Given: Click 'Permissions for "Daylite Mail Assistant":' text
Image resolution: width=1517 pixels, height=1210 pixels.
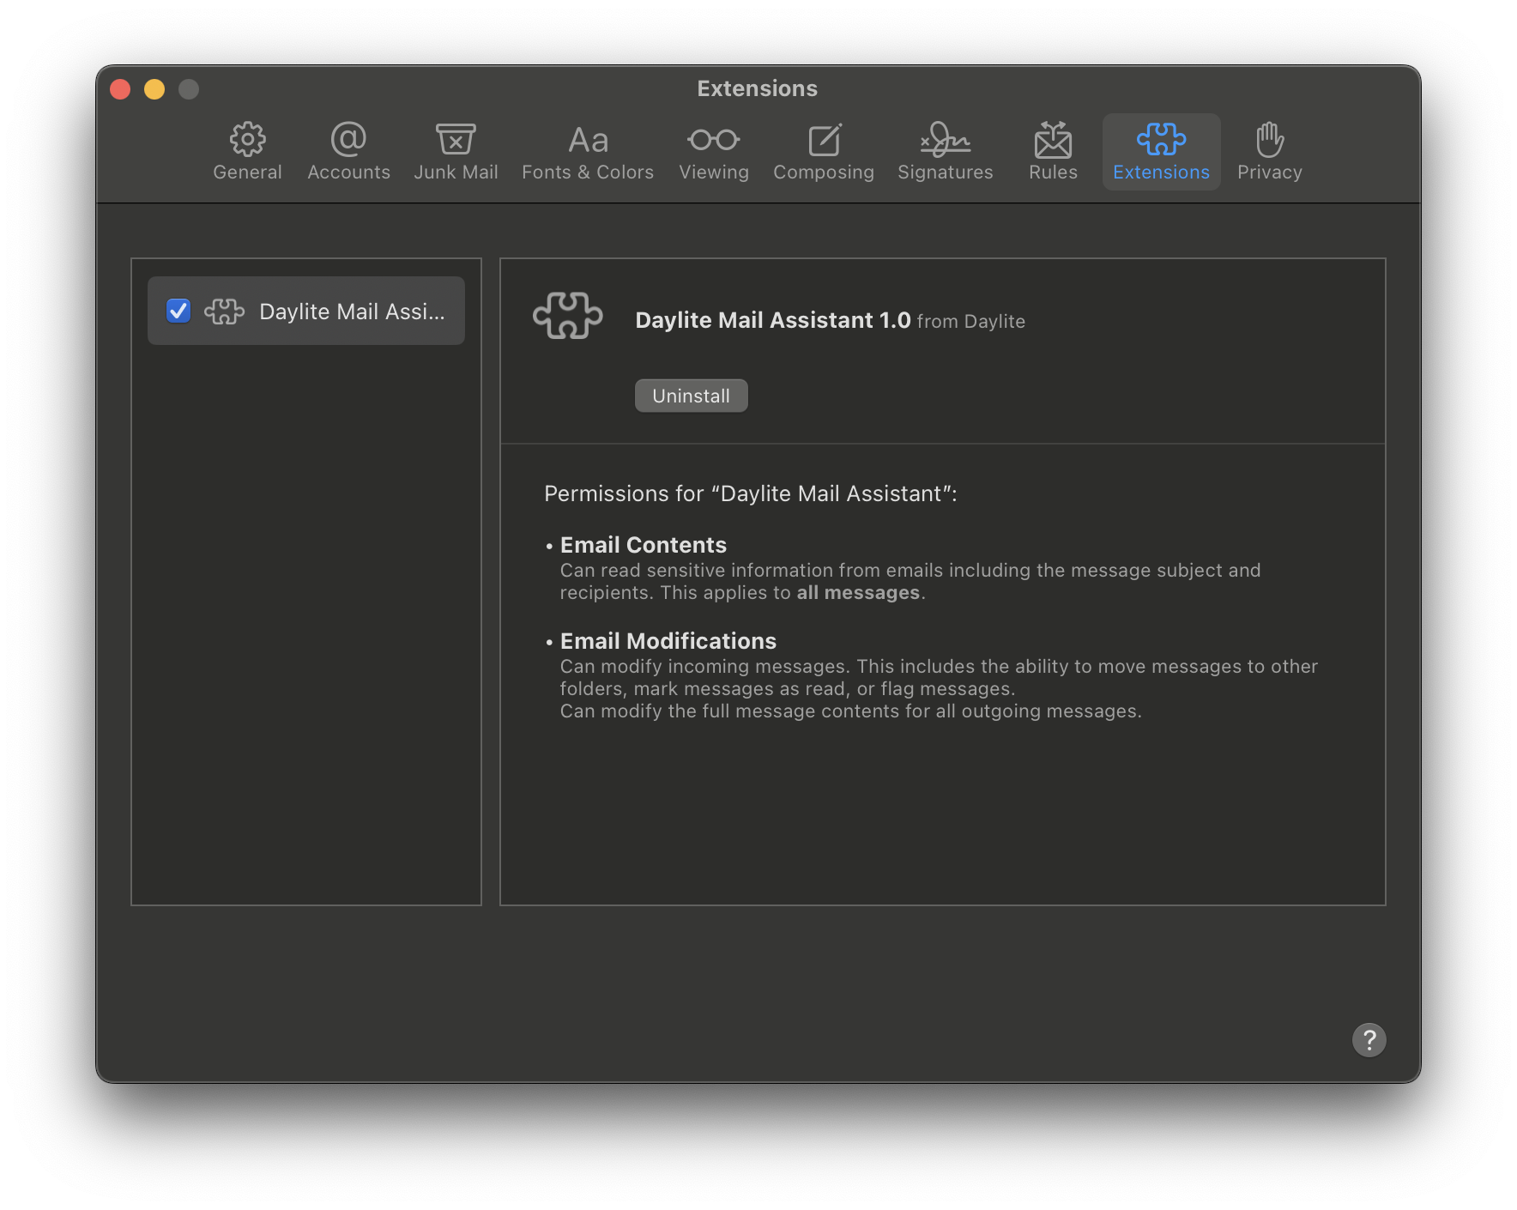Looking at the screenshot, I should pyautogui.click(x=750, y=493).
